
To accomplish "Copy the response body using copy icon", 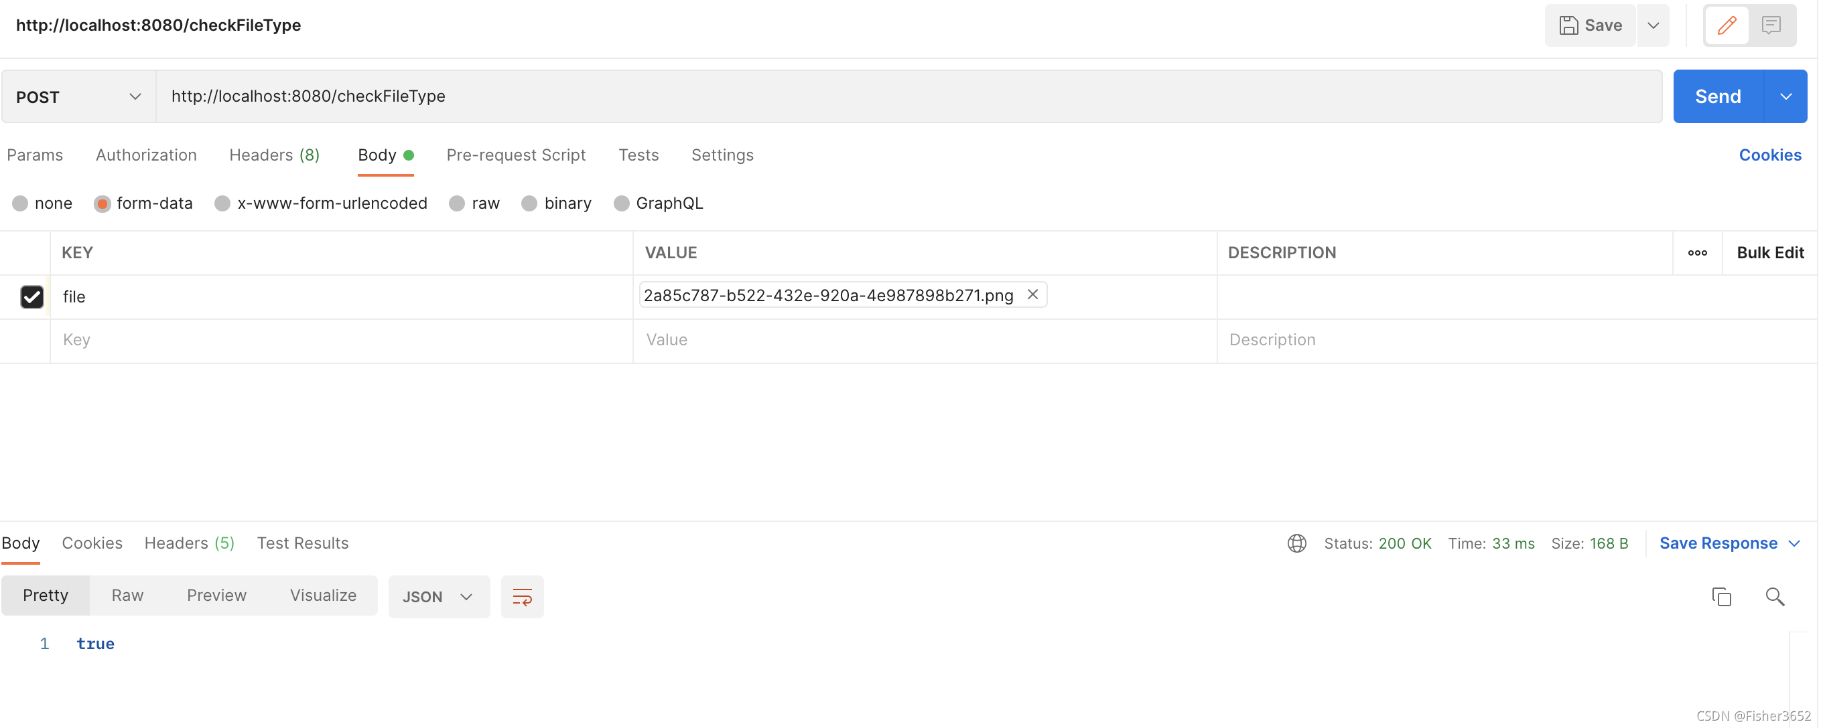I will tap(1721, 597).
